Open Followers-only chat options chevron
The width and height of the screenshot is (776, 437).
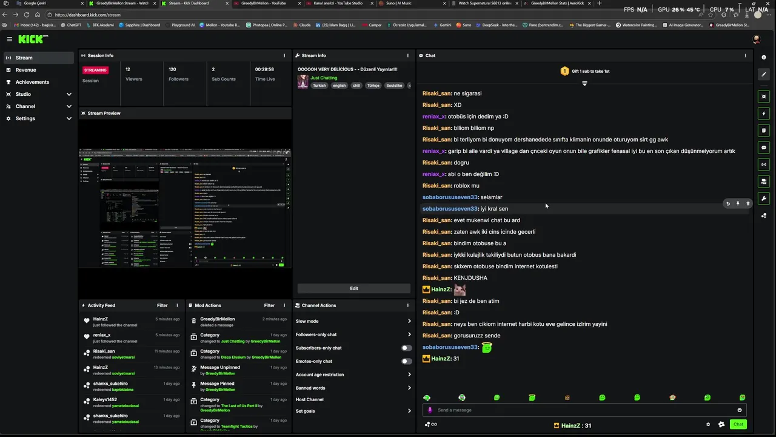409,334
